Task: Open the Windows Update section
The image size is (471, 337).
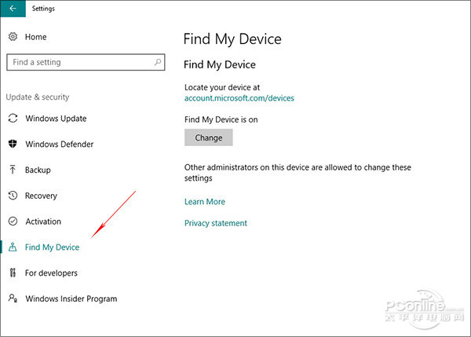Action: click(56, 119)
